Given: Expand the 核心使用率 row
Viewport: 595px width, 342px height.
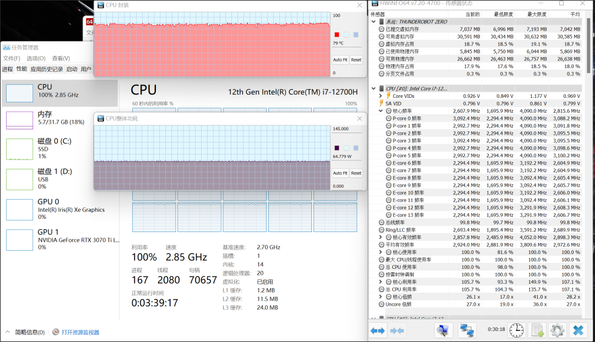Looking at the screenshot, I should 381,252.
